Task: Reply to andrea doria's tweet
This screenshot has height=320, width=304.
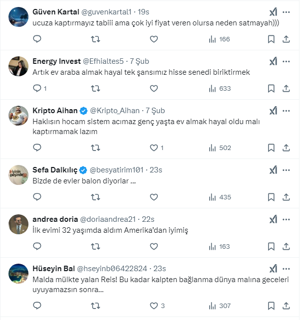Action: click(37, 246)
